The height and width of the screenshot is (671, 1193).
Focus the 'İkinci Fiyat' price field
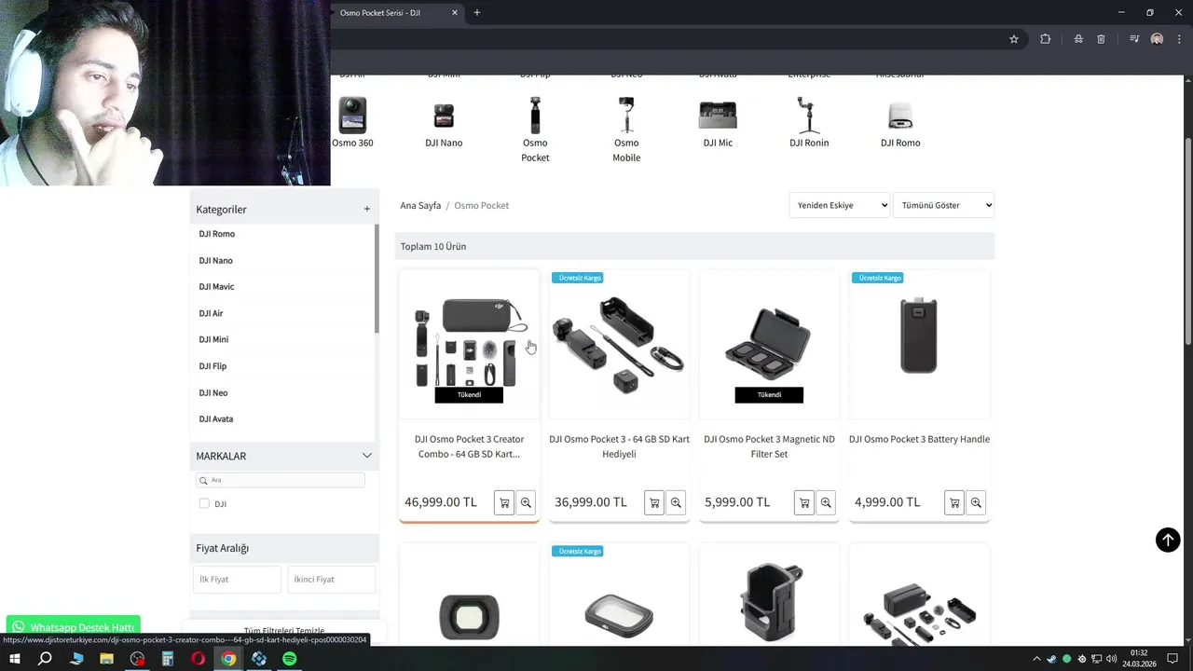332,580
